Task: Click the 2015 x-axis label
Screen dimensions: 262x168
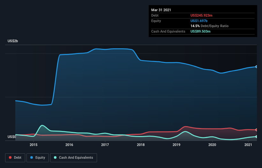Action: (34, 145)
